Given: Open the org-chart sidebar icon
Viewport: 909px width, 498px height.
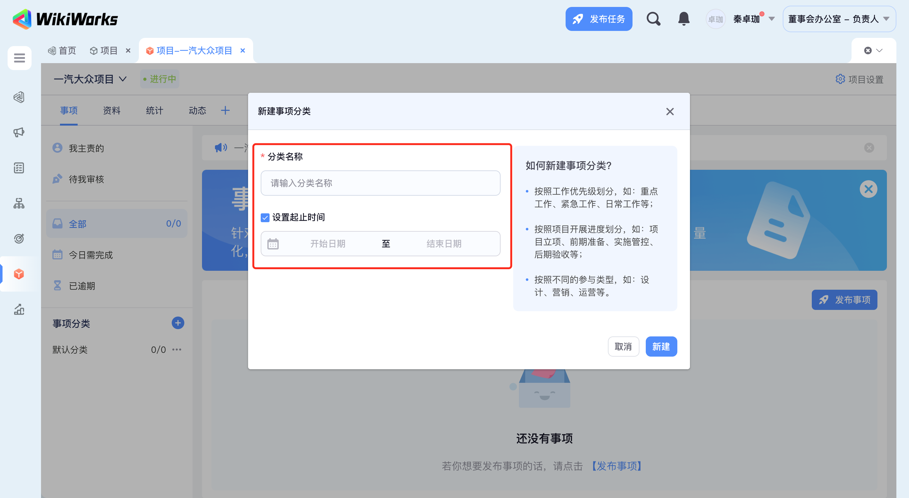Looking at the screenshot, I should (19, 203).
